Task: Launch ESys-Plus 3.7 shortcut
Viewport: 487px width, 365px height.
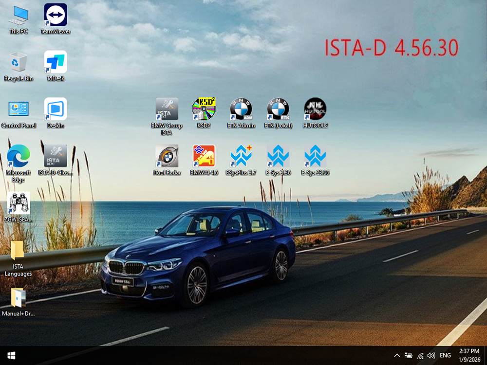Action: click(x=241, y=156)
